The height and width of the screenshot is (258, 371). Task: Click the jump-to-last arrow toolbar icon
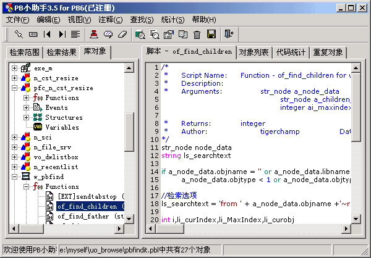click(62, 34)
